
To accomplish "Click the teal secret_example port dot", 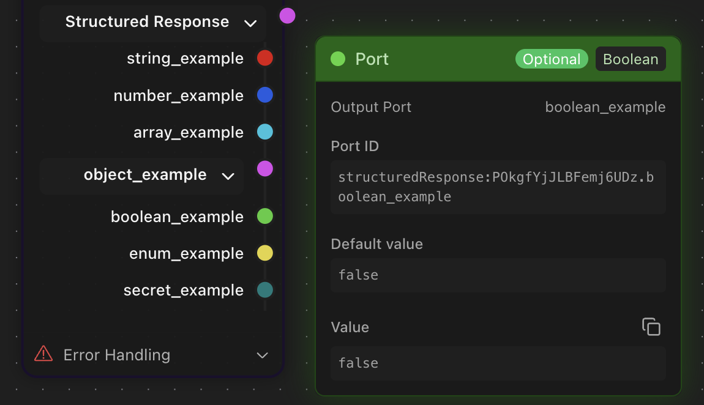I will (264, 290).
